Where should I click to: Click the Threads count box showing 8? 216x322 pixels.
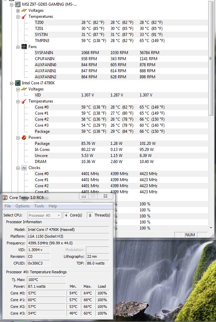[x=90, y=215]
